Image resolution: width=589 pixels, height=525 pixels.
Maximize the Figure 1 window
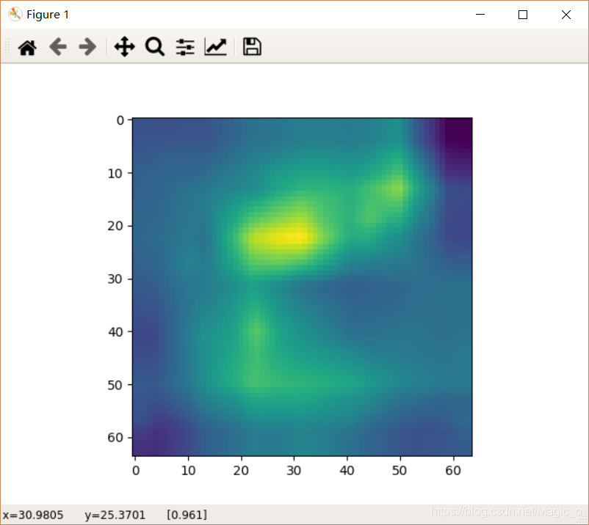(x=522, y=15)
